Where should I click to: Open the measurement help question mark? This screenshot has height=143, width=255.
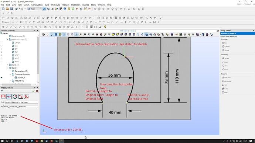point(2,91)
